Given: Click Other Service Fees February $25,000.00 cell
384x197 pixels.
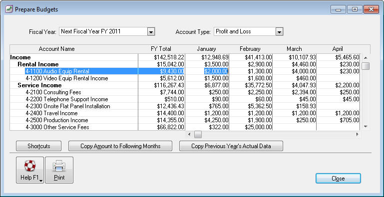Looking at the screenshot, I should point(251,127).
